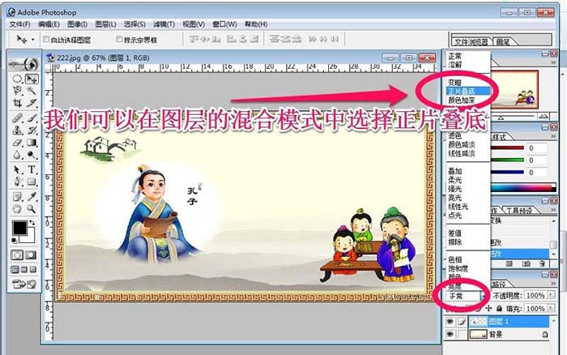567x355 pixels.
Task: Select the Type tool
Action: click(32, 169)
